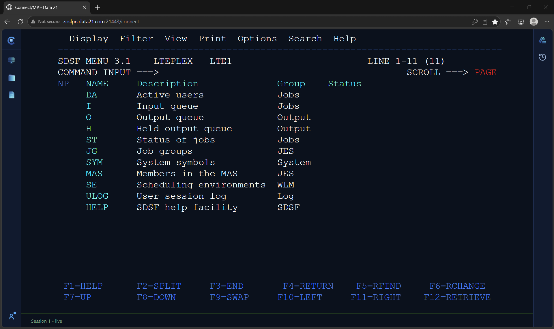Click the F1=HELP function key
The width and height of the screenshot is (554, 329).
83,286
